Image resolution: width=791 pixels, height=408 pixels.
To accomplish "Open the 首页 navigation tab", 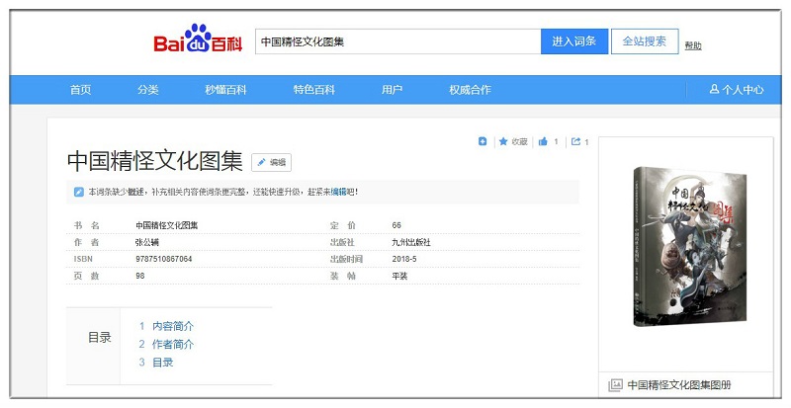I will [x=80, y=90].
